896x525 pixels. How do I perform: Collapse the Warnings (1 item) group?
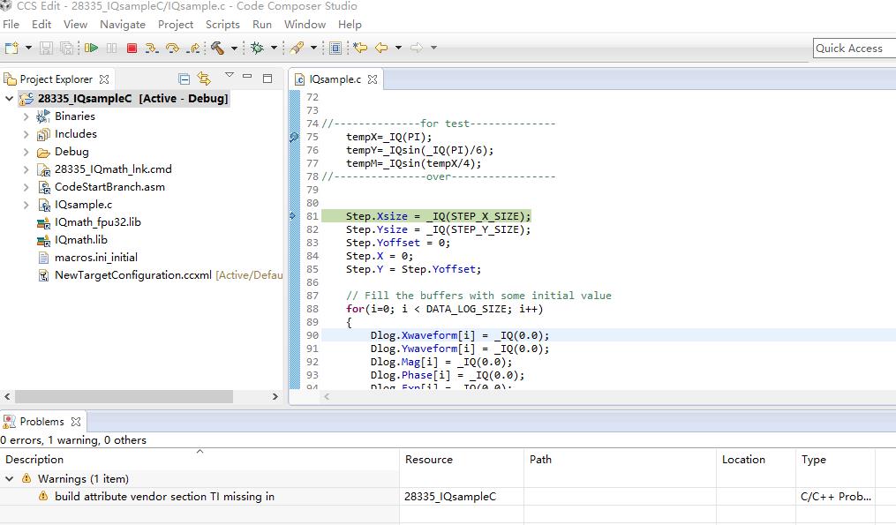click(10, 478)
